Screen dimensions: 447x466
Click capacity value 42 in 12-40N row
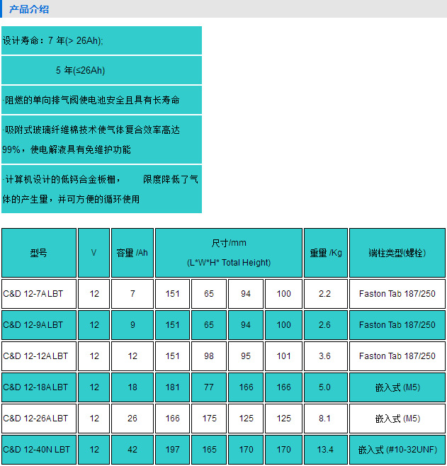[x=132, y=449]
